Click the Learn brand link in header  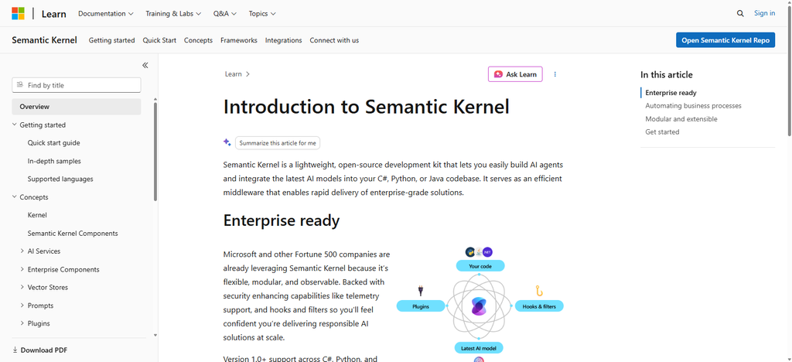pyautogui.click(x=53, y=14)
